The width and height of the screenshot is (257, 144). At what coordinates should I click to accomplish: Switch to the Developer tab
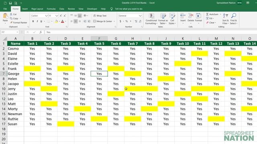click(92, 9)
